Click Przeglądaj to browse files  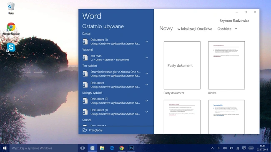click(95, 130)
